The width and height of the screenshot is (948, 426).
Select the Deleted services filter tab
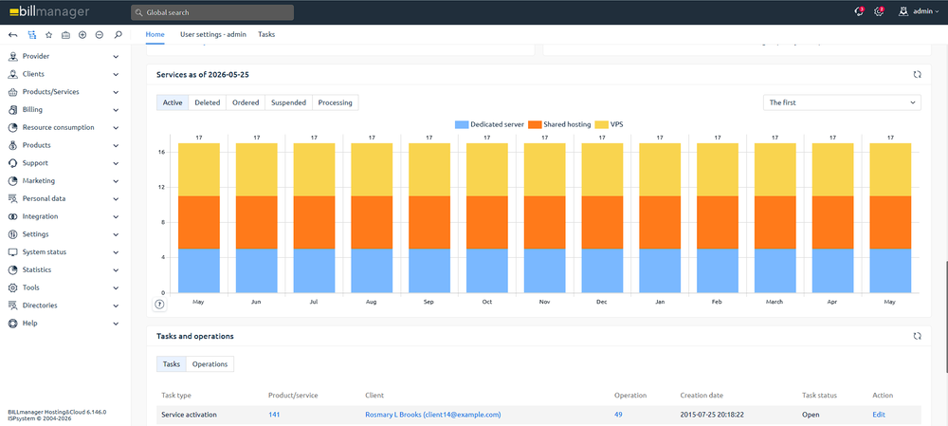point(208,102)
